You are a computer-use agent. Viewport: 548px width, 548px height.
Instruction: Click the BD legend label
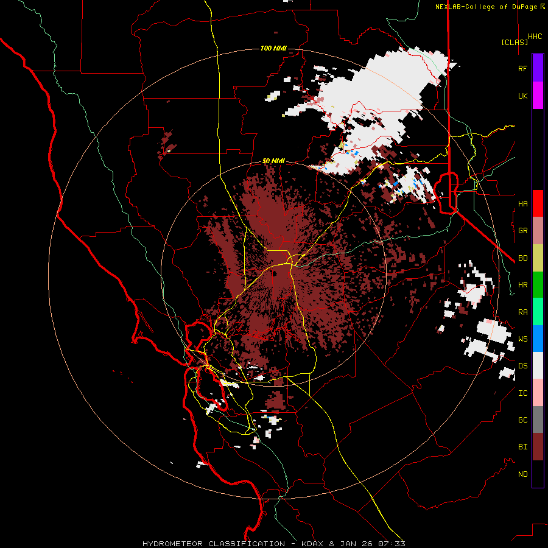point(523,258)
